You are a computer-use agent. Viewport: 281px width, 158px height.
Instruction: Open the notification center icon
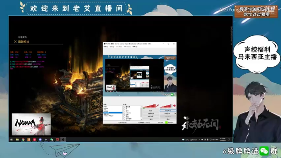click(229, 139)
